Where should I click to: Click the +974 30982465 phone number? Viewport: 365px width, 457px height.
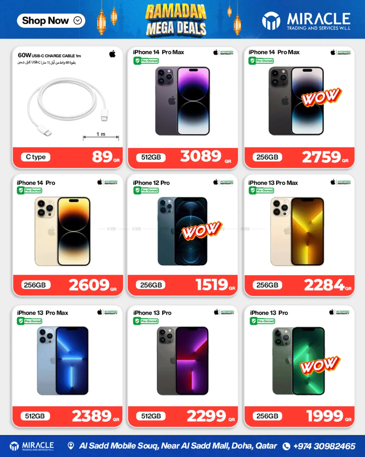(324, 446)
